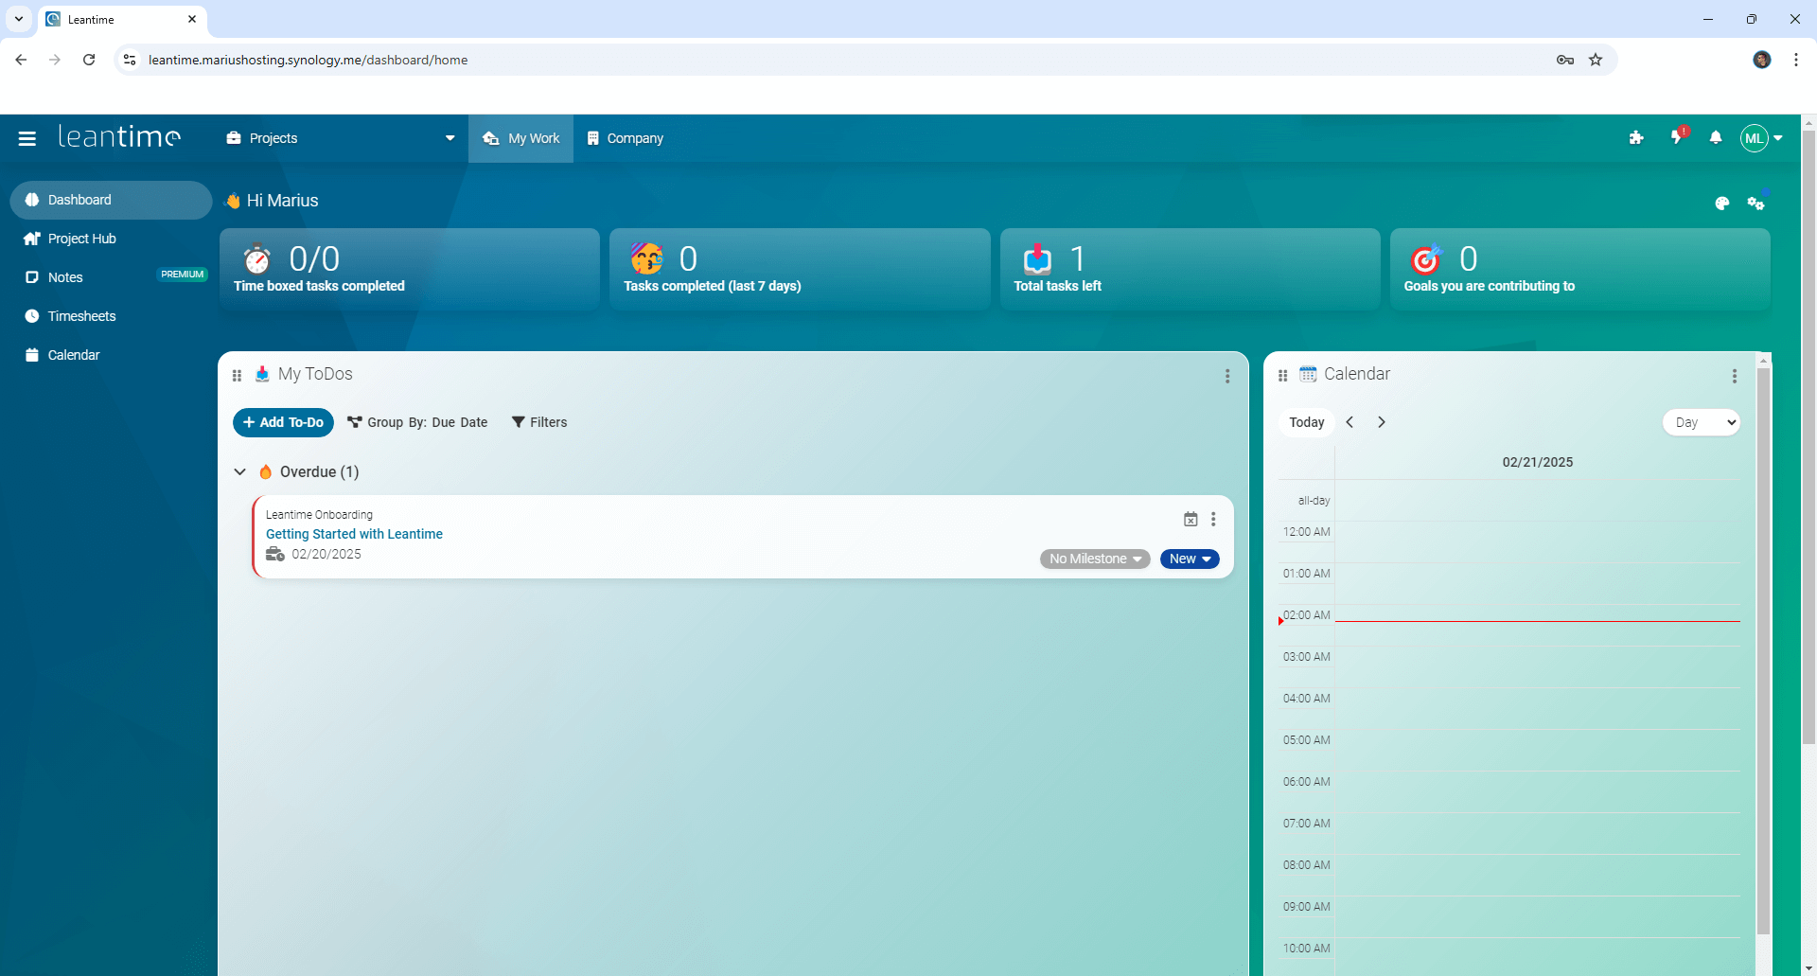Reload the page
This screenshot has height=976, width=1817.
click(x=89, y=60)
